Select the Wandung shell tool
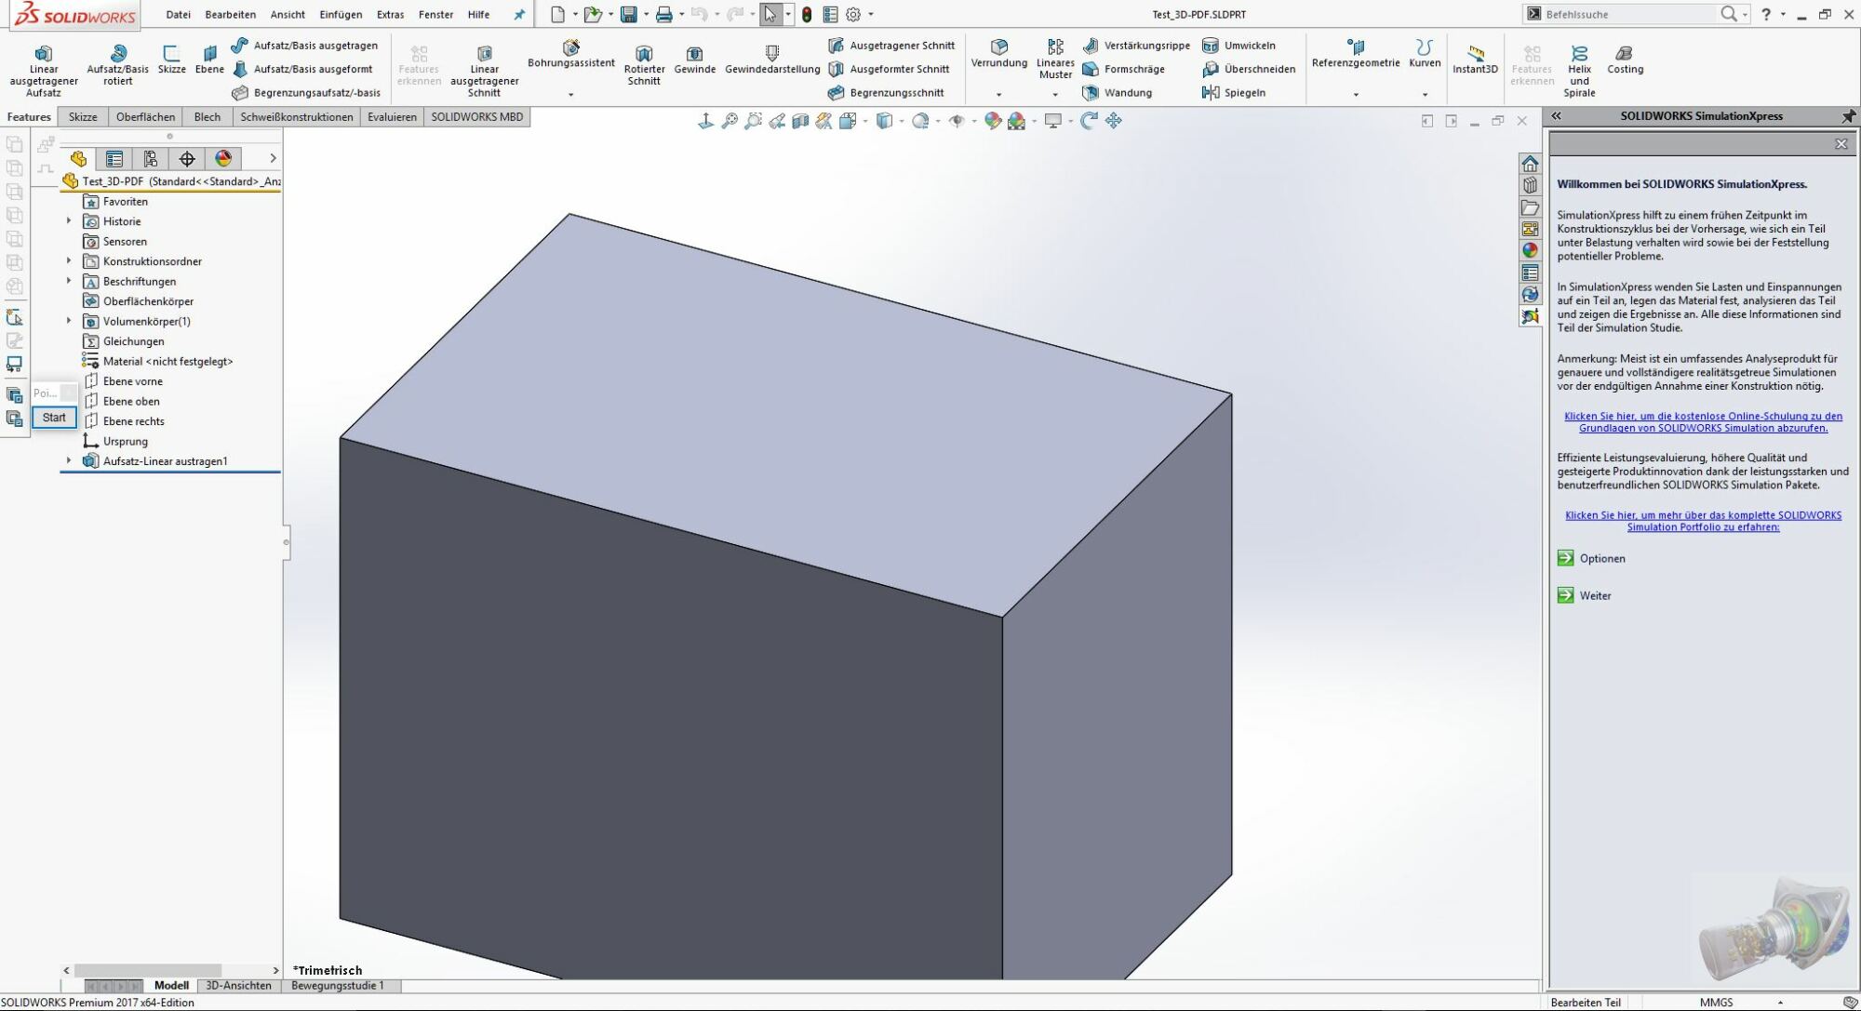Screen dimensions: 1861x1011 point(1118,93)
